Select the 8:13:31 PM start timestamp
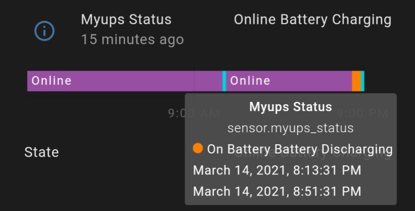 coord(277,170)
